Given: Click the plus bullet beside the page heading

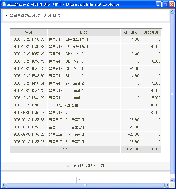Looking at the screenshot, I should [x=6, y=16].
